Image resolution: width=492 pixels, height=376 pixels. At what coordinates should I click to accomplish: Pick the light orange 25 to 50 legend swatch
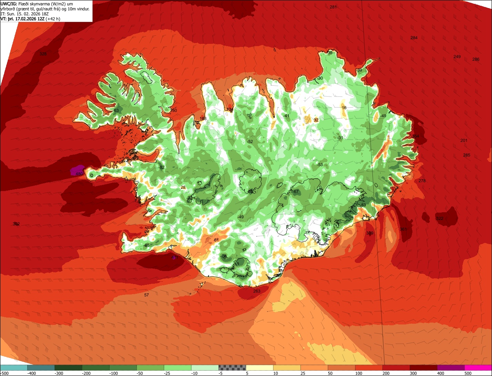(x=314, y=368)
